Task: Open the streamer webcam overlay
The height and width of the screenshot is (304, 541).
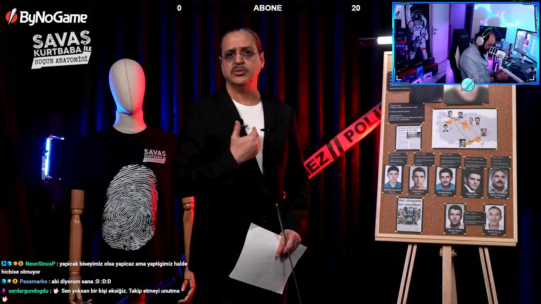Action: tap(465, 43)
